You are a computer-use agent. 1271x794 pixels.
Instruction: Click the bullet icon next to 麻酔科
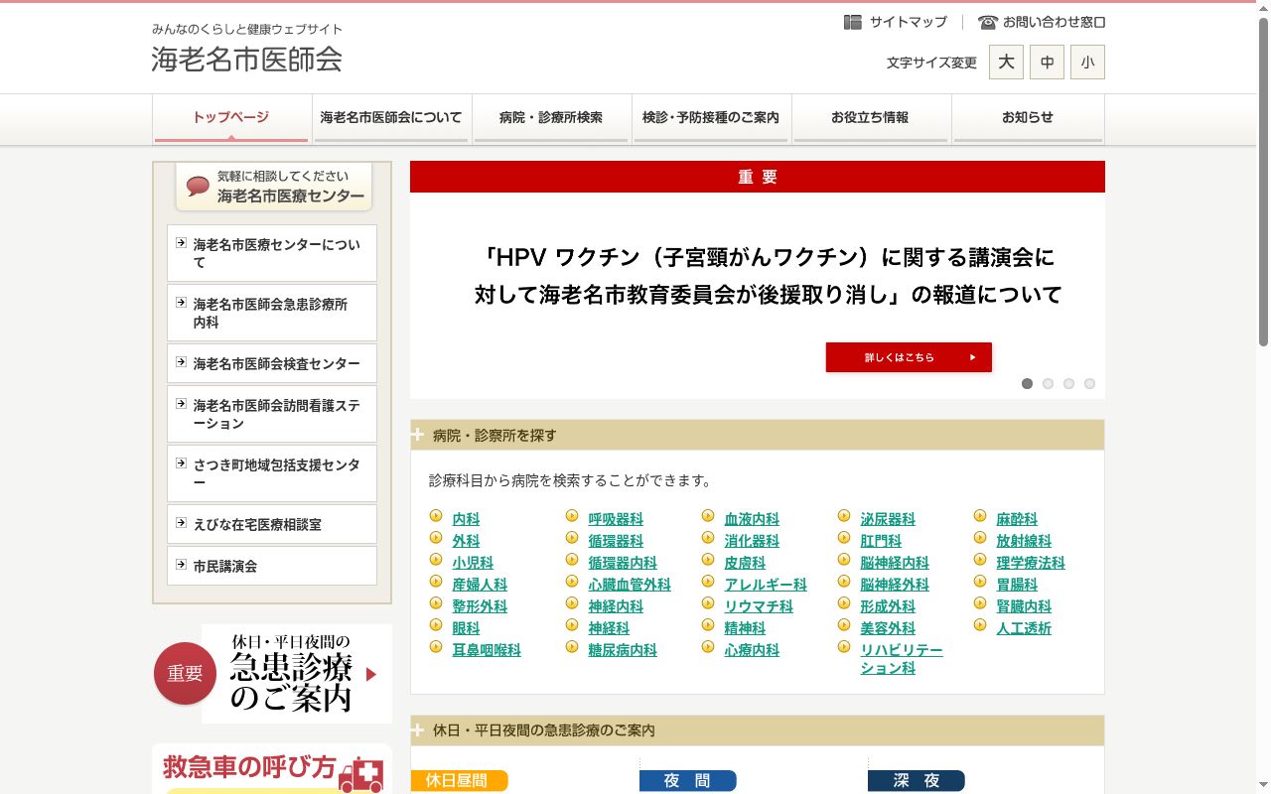click(980, 517)
